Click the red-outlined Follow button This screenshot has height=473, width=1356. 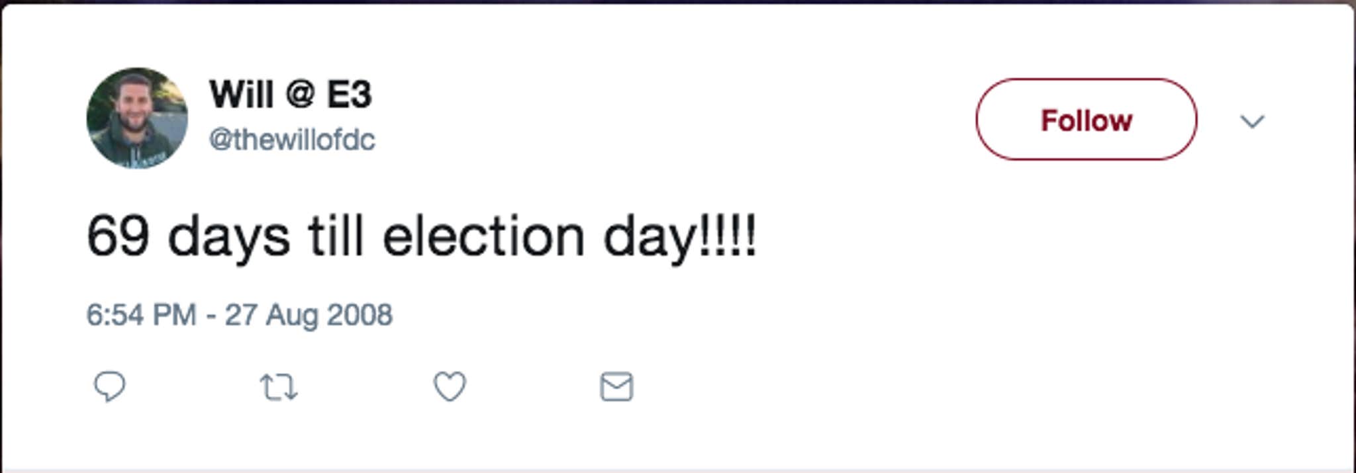point(1086,120)
